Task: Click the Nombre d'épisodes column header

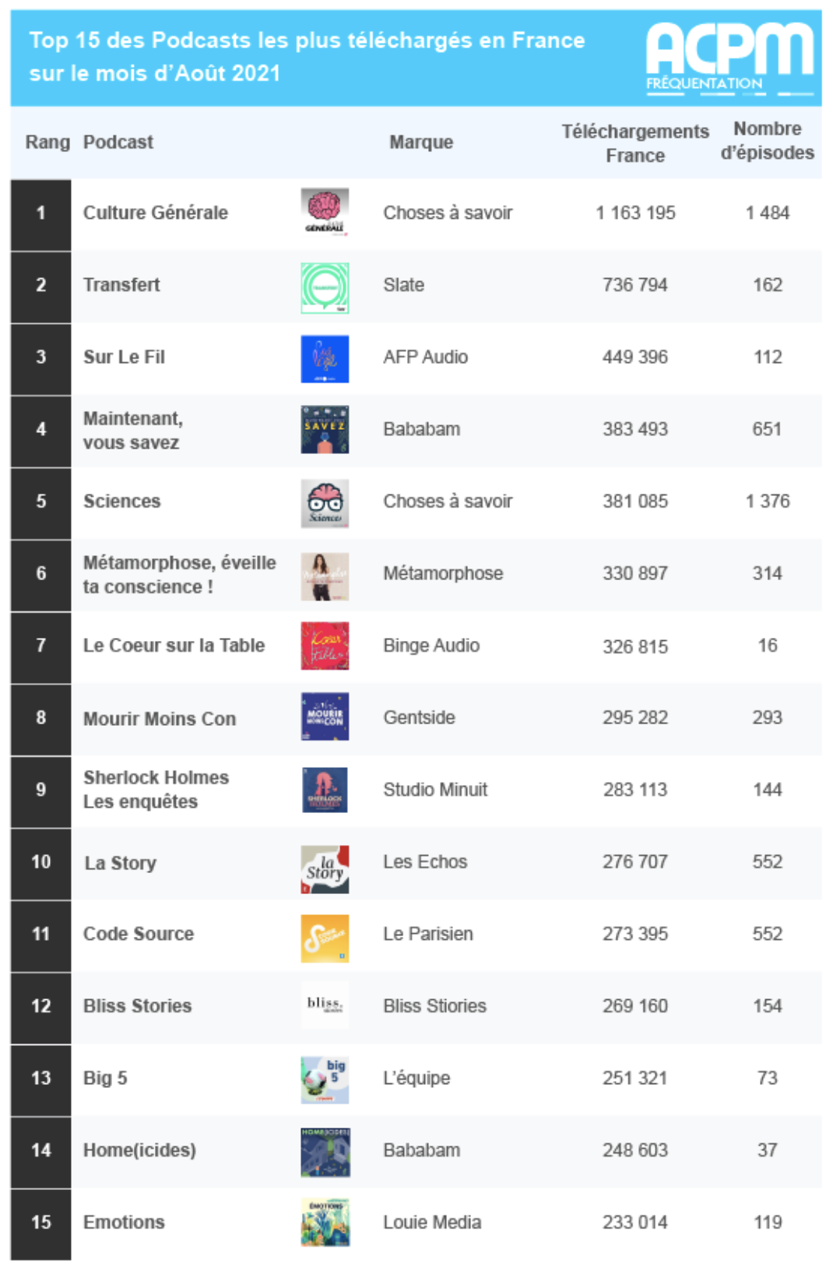Action: pyautogui.click(x=767, y=141)
